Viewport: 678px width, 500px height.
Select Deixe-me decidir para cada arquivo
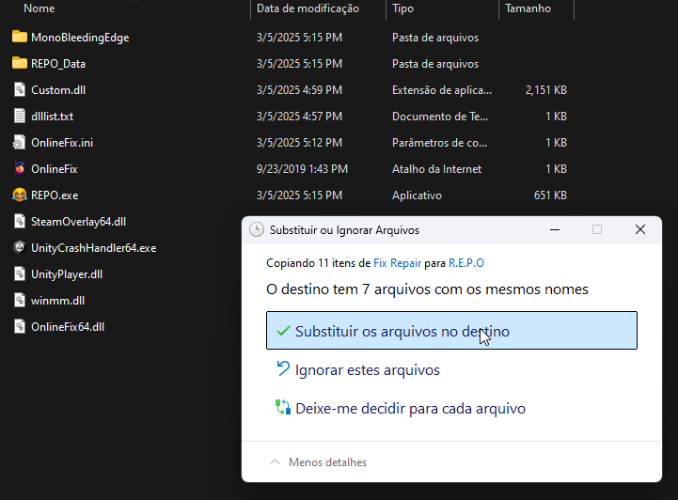(409, 409)
